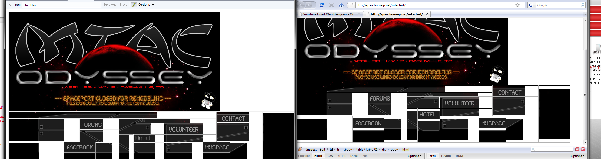
Task: Open the Find bar Options dropdown
Action: 146,5
